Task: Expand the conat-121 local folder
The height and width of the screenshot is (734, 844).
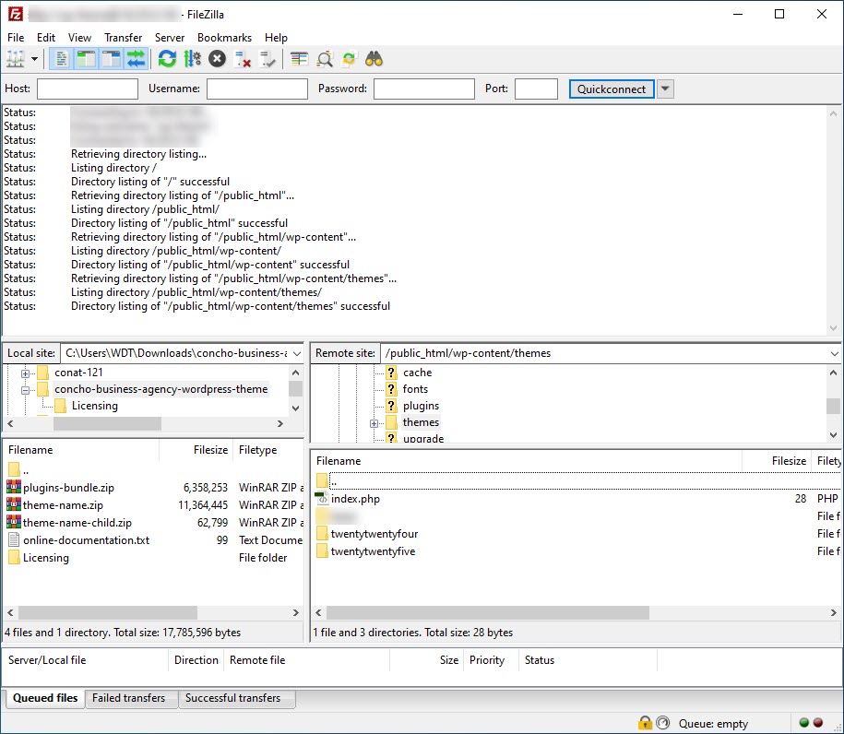Action: (25, 373)
